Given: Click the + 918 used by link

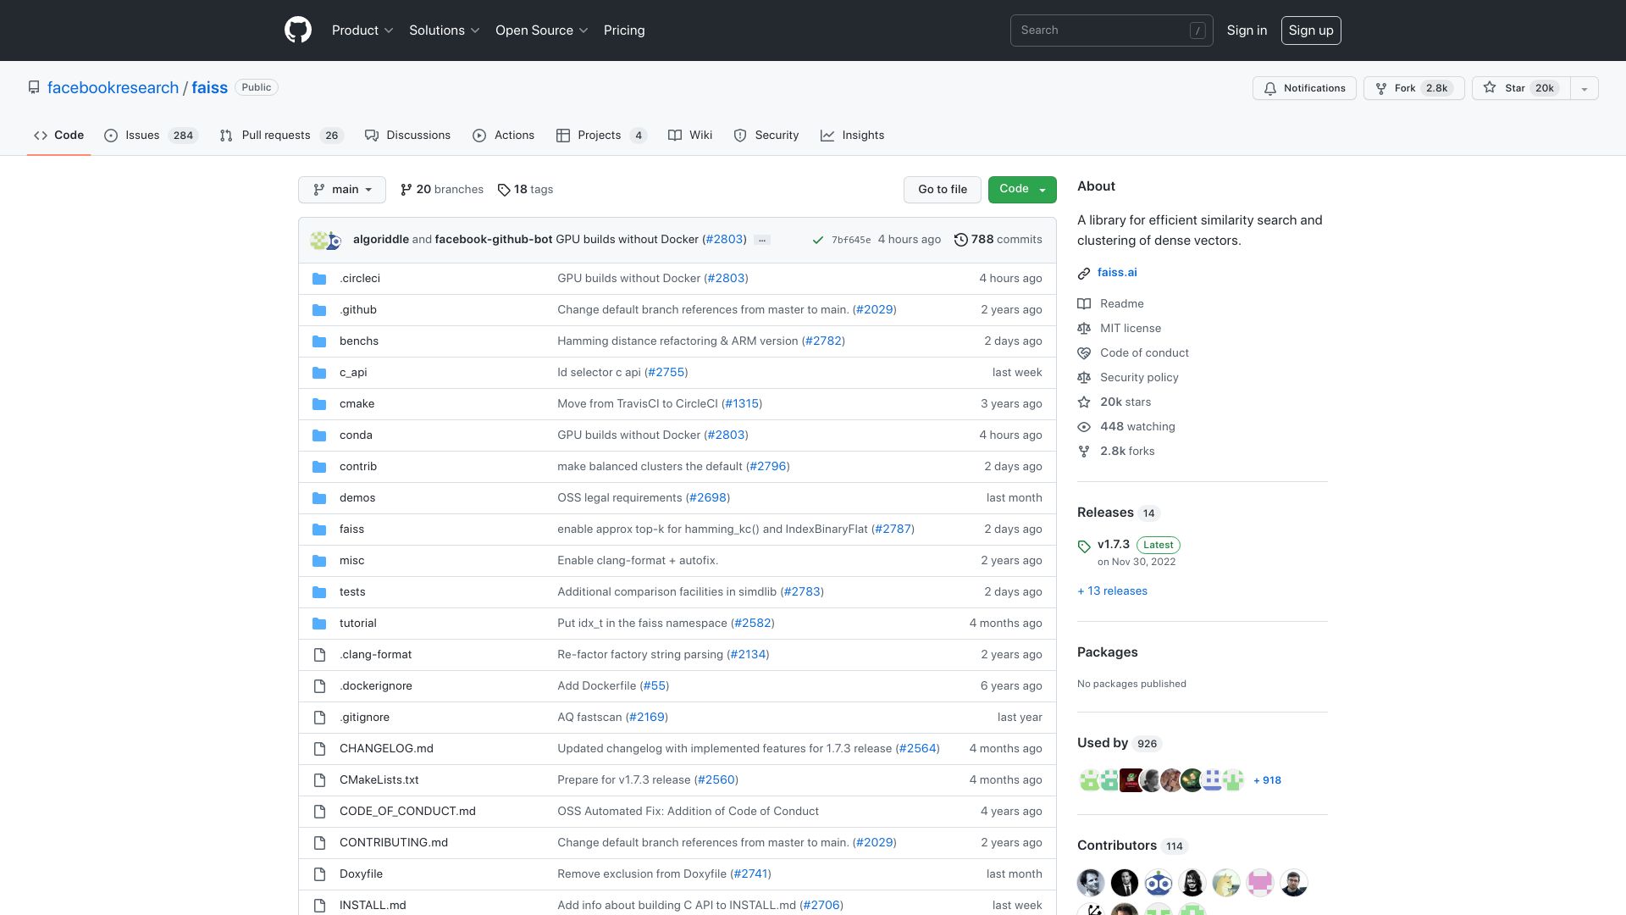Looking at the screenshot, I should (1267, 780).
